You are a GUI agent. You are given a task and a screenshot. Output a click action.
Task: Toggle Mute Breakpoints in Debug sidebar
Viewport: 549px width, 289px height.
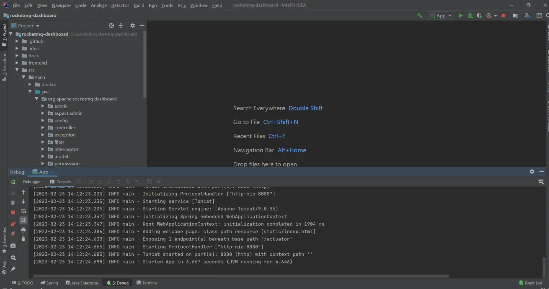[13, 233]
